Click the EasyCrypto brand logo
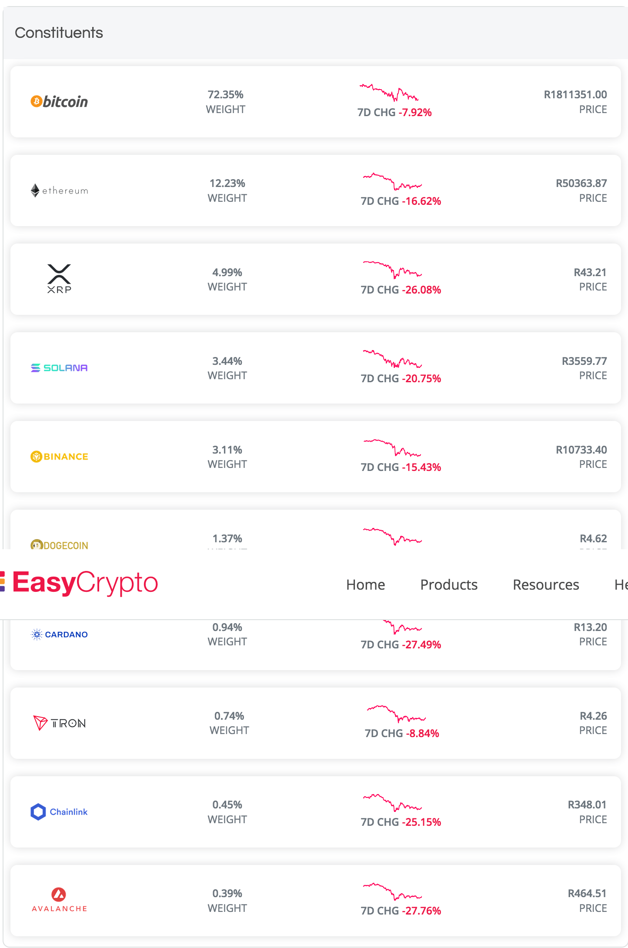 79,583
